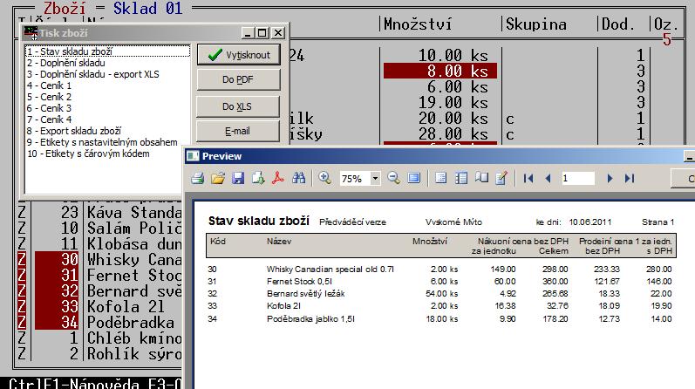Click the printer icon in Preview toolbar
Screen dimensions: 695x389
point(198,178)
